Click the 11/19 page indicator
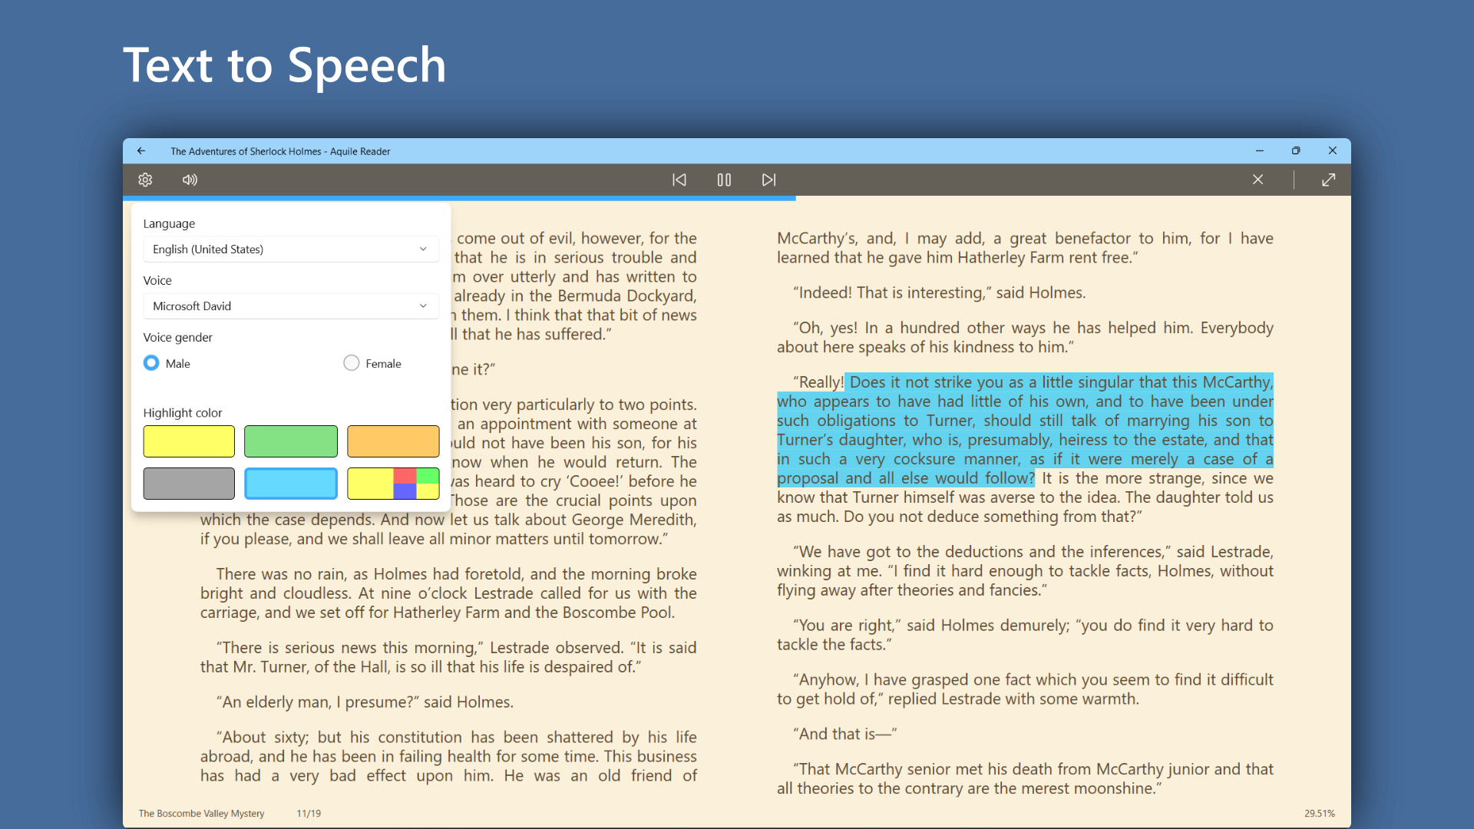Viewport: 1474px width, 829px height. pyautogui.click(x=309, y=813)
